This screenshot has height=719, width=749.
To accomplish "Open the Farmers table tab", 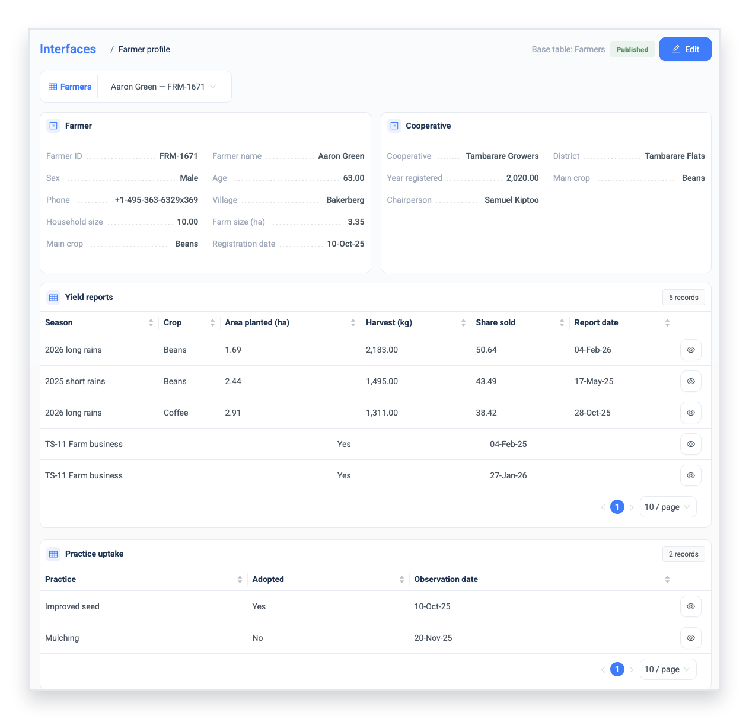I will coord(70,87).
